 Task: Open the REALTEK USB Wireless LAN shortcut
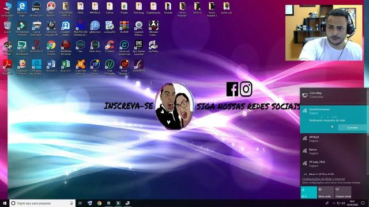(80, 28)
